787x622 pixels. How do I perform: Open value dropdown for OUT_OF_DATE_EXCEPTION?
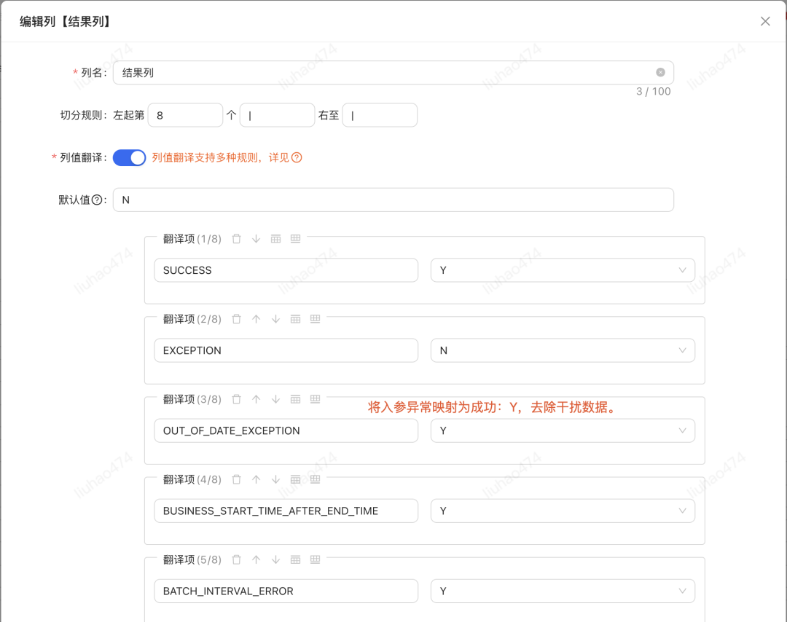click(x=563, y=430)
